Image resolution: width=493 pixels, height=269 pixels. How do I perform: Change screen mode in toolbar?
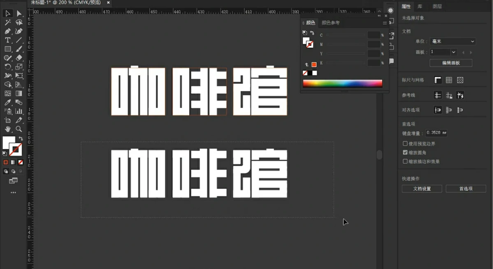[x=13, y=181]
